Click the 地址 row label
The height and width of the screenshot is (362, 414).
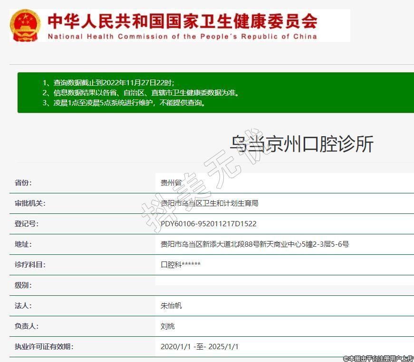[x=23, y=244]
